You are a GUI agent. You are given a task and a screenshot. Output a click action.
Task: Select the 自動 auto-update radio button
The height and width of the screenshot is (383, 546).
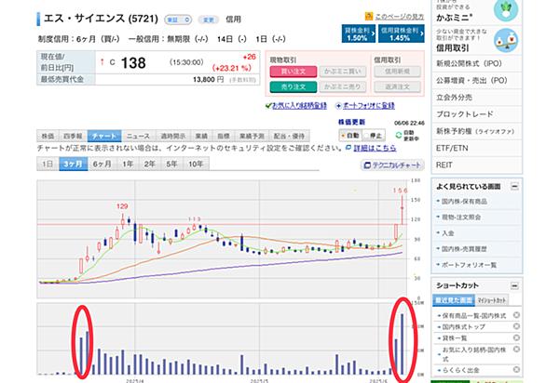tap(343, 135)
